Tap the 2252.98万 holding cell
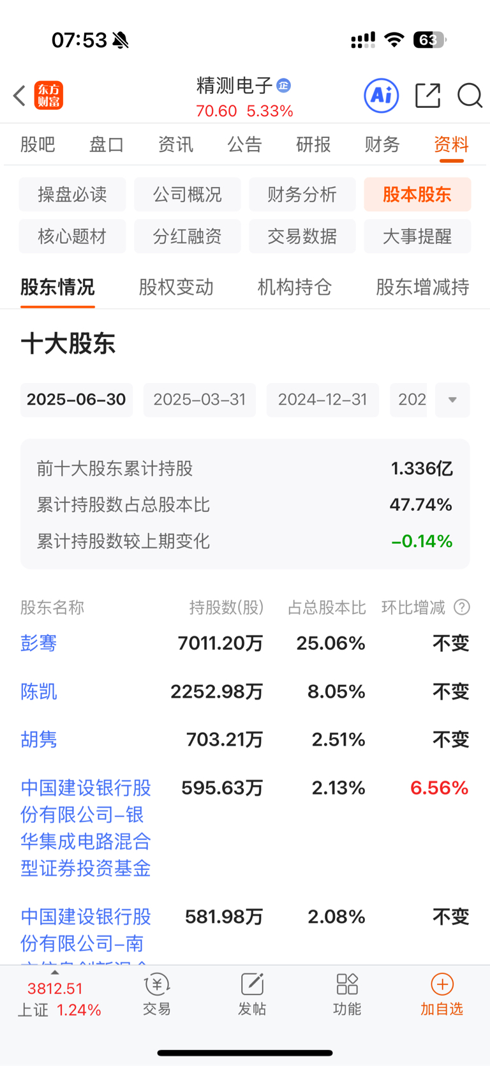Screen dimensions: 490x1066 [x=217, y=691]
